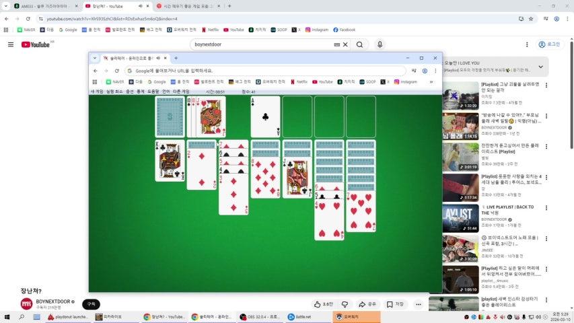Like the video with thumbs up
Screen dimensions: 574x323
tap(324, 304)
